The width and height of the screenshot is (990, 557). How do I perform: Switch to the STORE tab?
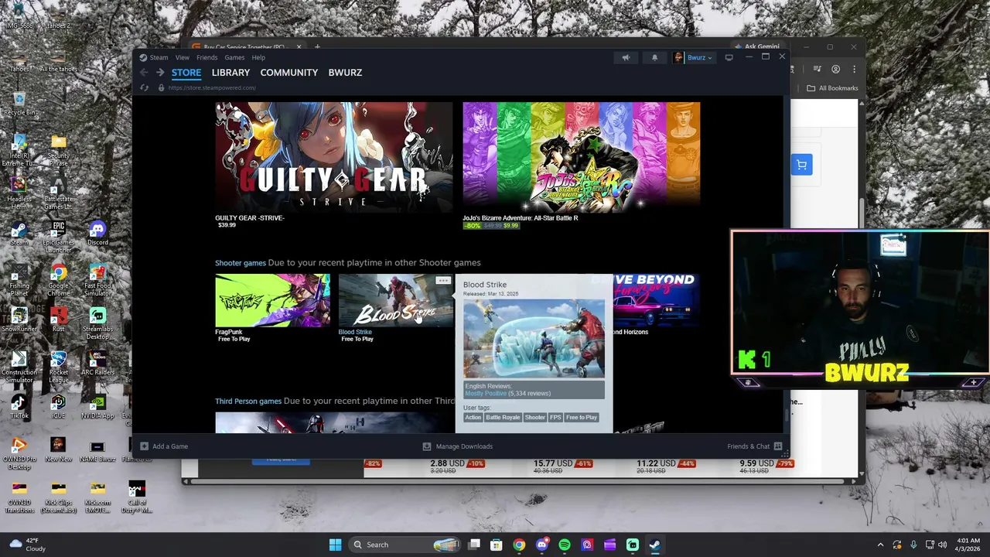(186, 73)
